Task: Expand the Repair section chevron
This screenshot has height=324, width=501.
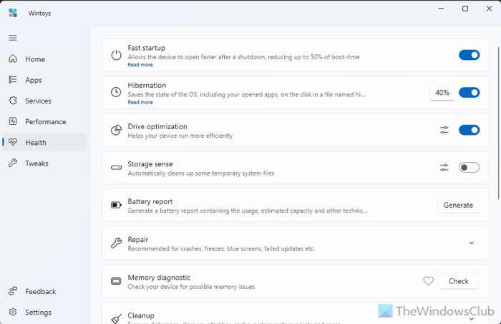Action: click(x=472, y=243)
